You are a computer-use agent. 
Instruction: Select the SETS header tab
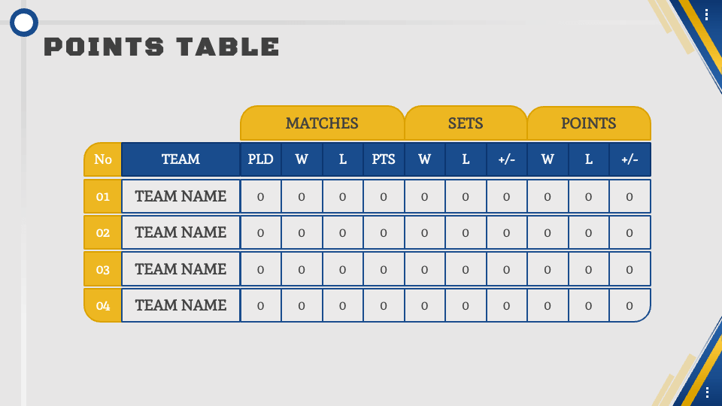tap(466, 123)
